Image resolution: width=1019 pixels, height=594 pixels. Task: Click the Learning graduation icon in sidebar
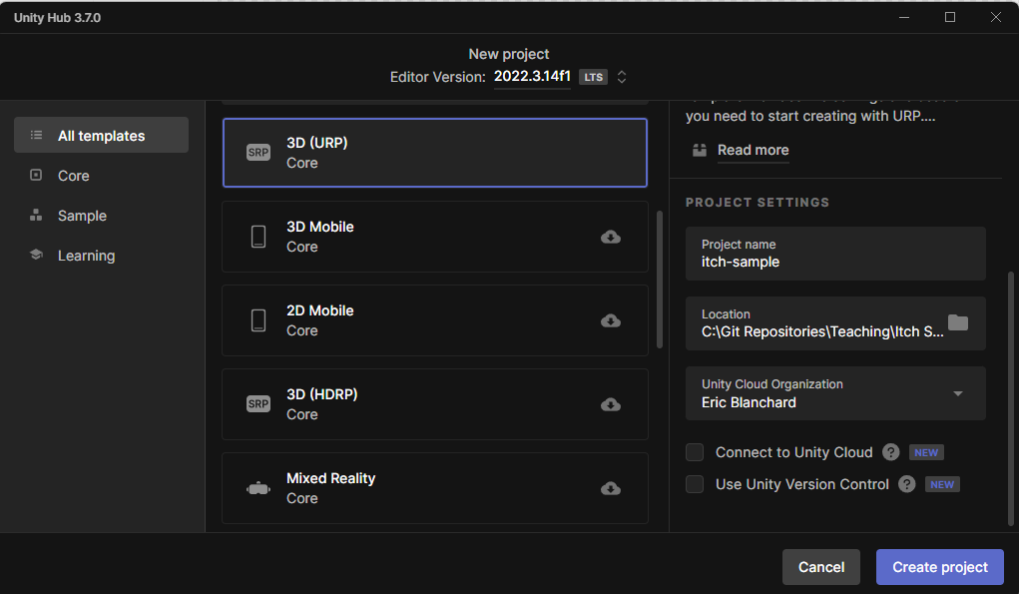[34, 255]
